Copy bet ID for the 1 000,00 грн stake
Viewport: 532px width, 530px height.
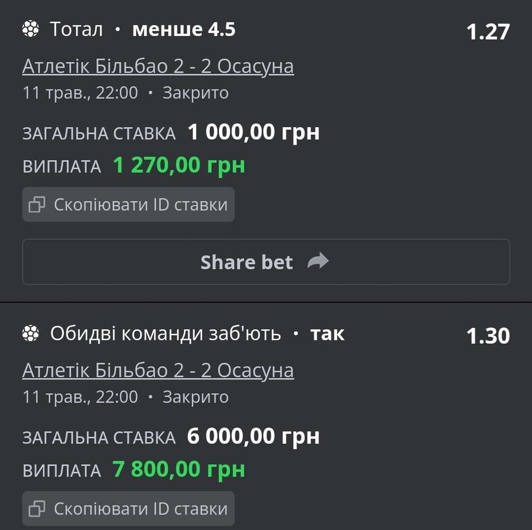coord(128,204)
